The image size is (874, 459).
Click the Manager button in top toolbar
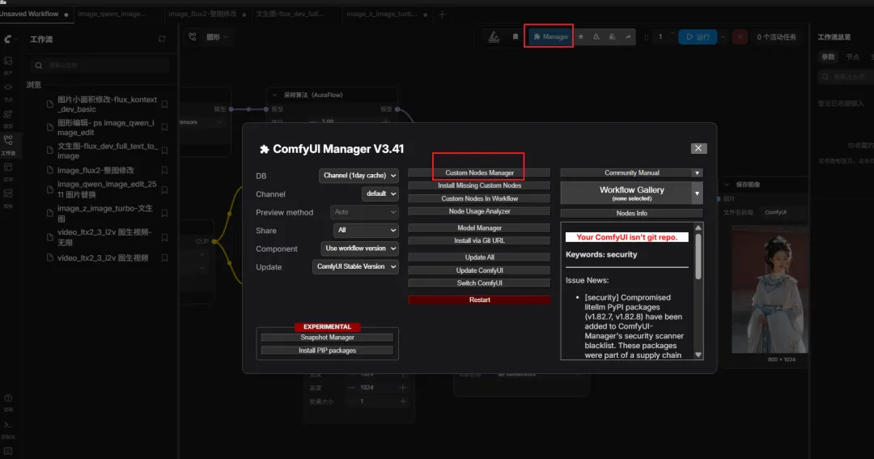pos(550,36)
